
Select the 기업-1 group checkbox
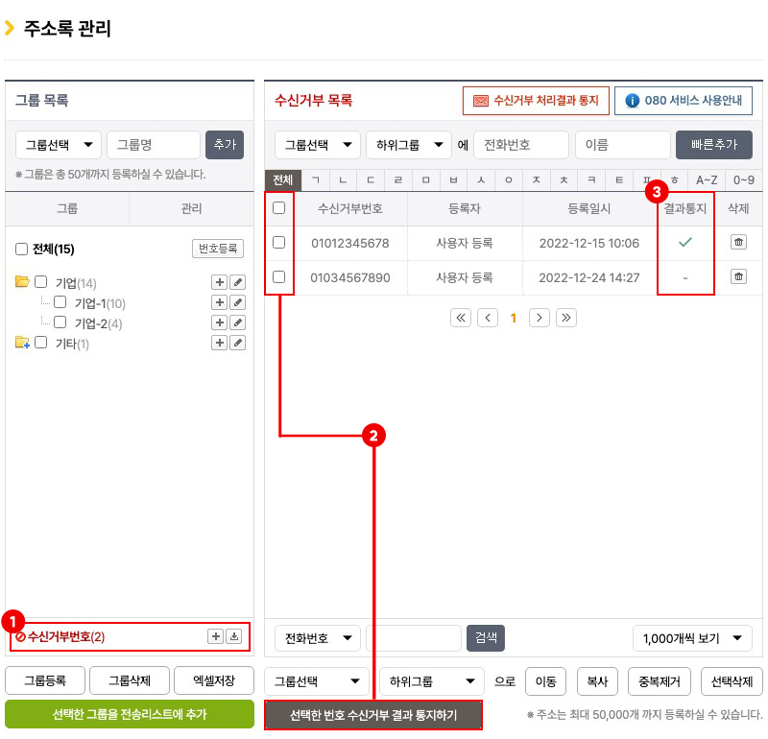click(x=60, y=303)
